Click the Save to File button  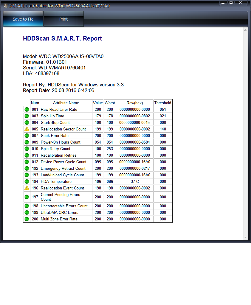[x=23, y=19]
